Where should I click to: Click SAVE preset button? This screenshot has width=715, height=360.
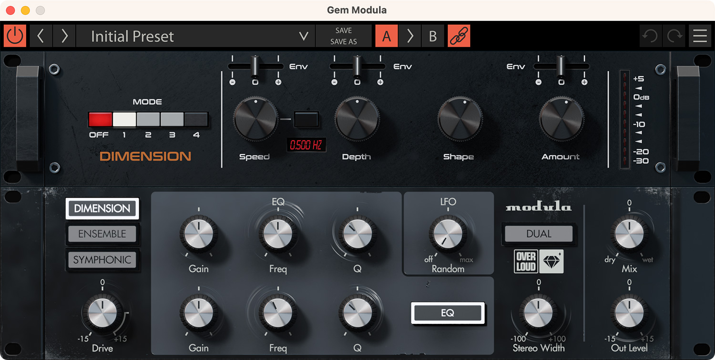(x=343, y=30)
